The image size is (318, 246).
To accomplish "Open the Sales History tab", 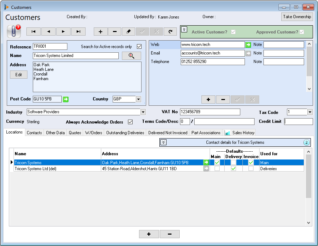I will click(x=240, y=133).
